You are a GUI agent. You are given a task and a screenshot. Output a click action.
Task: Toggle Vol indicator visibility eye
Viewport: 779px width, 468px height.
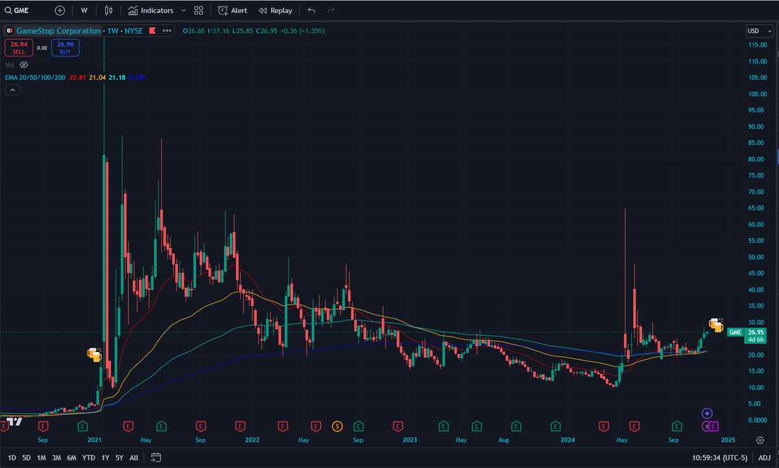tap(24, 65)
